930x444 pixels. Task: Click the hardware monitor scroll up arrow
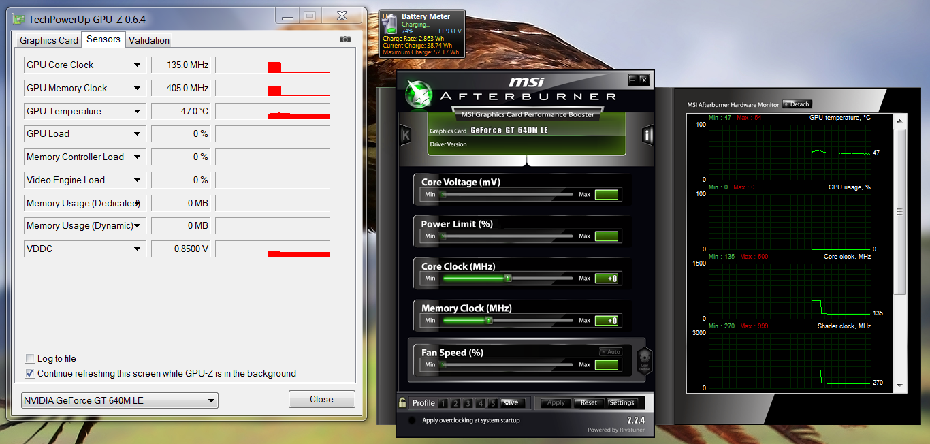coord(900,120)
